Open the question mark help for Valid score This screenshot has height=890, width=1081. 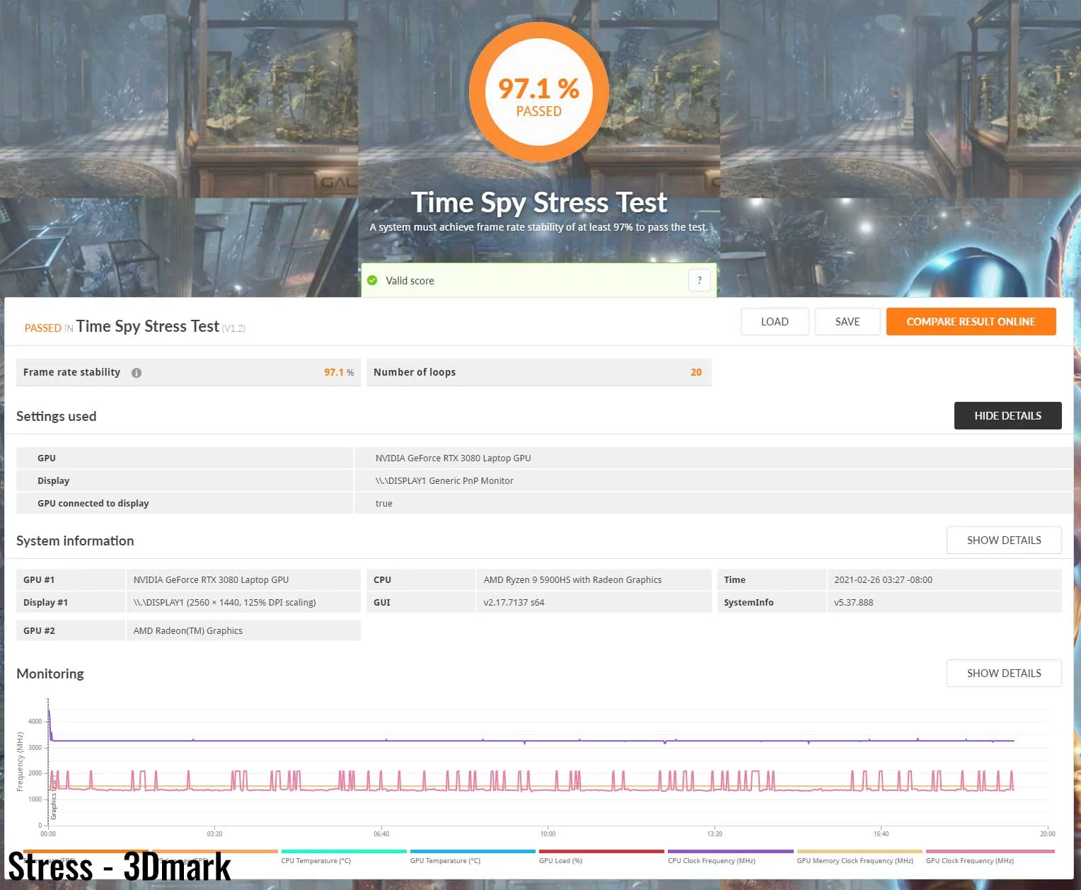point(699,280)
